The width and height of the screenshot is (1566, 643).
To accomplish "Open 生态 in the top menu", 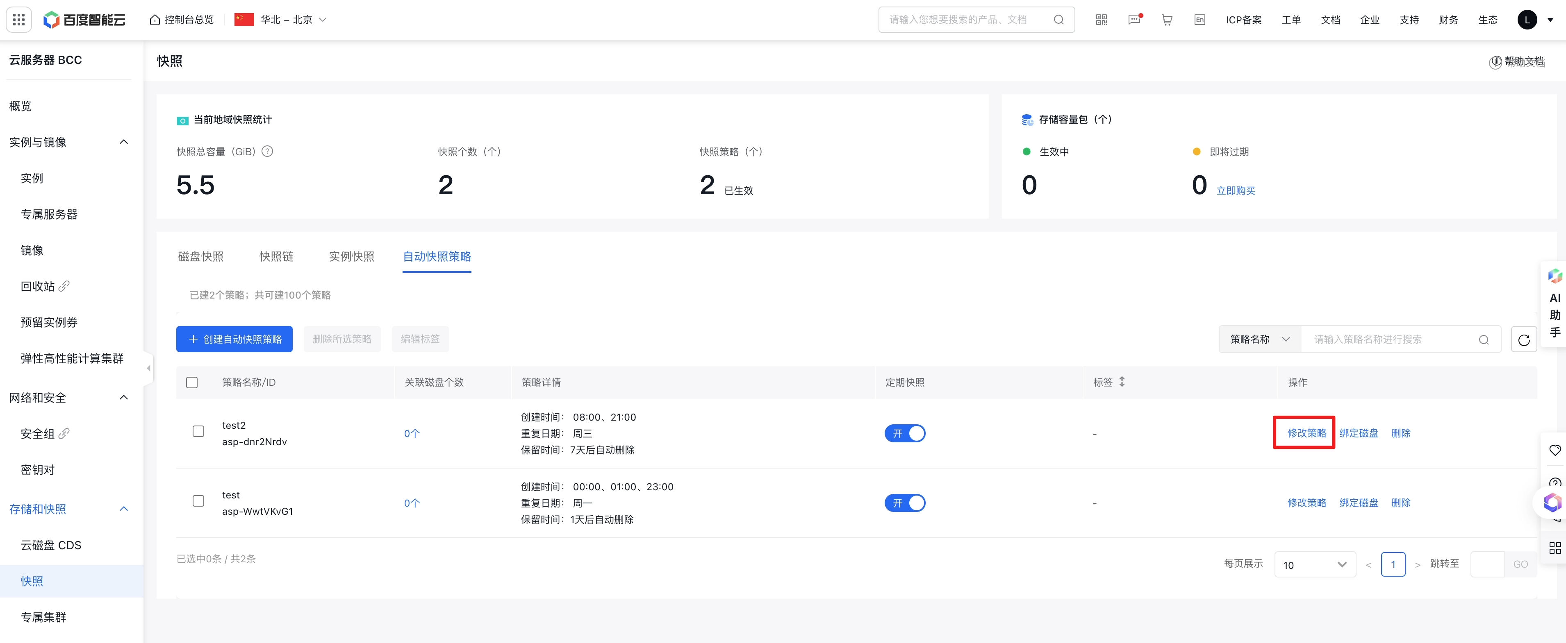I will (x=1488, y=20).
